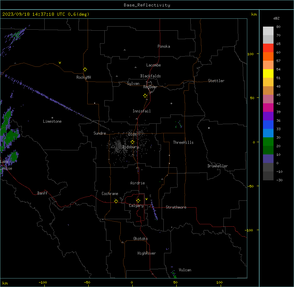This screenshot has width=294, height=287.
Task: Click the Blackfalds label
Action: pyautogui.click(x=150, y=76)
